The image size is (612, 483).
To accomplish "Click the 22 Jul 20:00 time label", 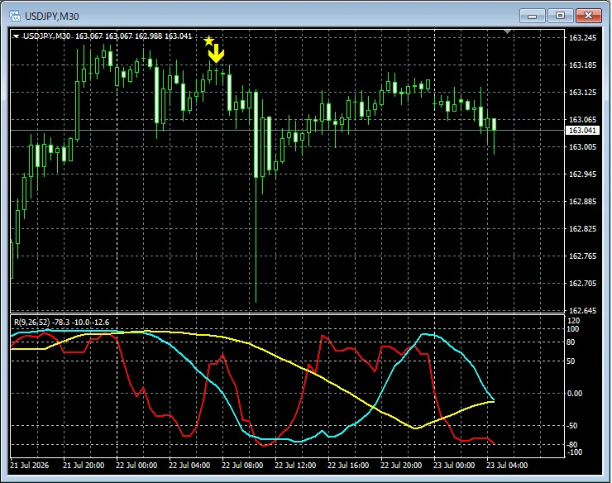I will [401, 466].
